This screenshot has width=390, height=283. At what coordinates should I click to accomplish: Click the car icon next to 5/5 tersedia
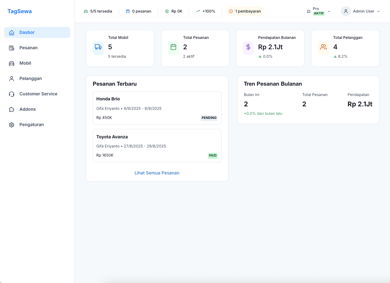tap(86, 11)
